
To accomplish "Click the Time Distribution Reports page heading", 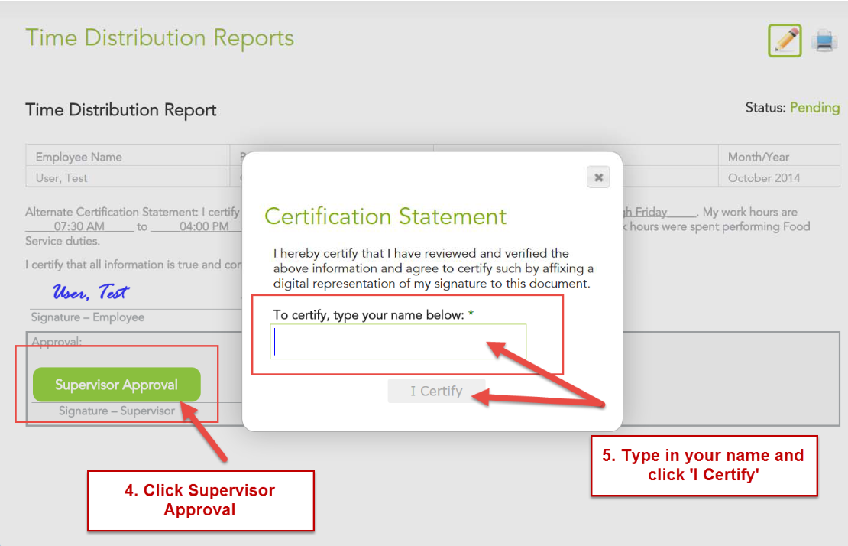I will 160,38.
